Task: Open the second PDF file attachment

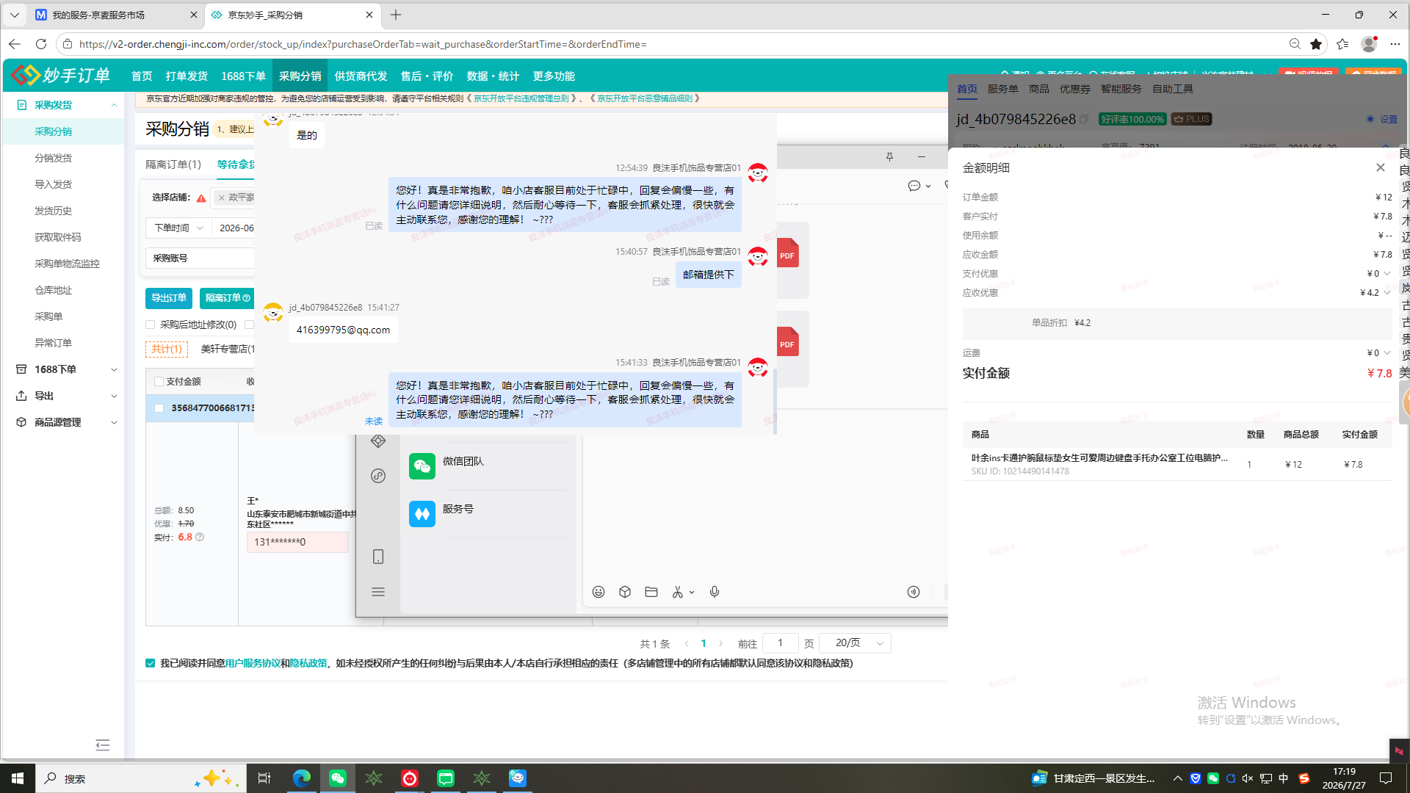Action: coord(787,342)
